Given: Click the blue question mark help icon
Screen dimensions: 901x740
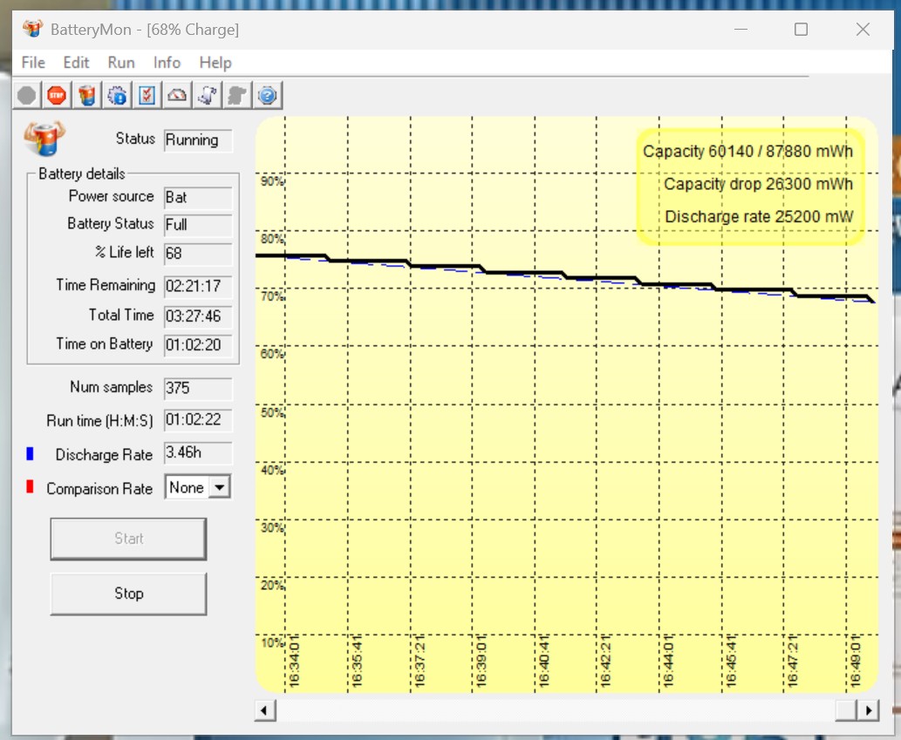Looking at the screenshot, I should (x=267, y=95).
